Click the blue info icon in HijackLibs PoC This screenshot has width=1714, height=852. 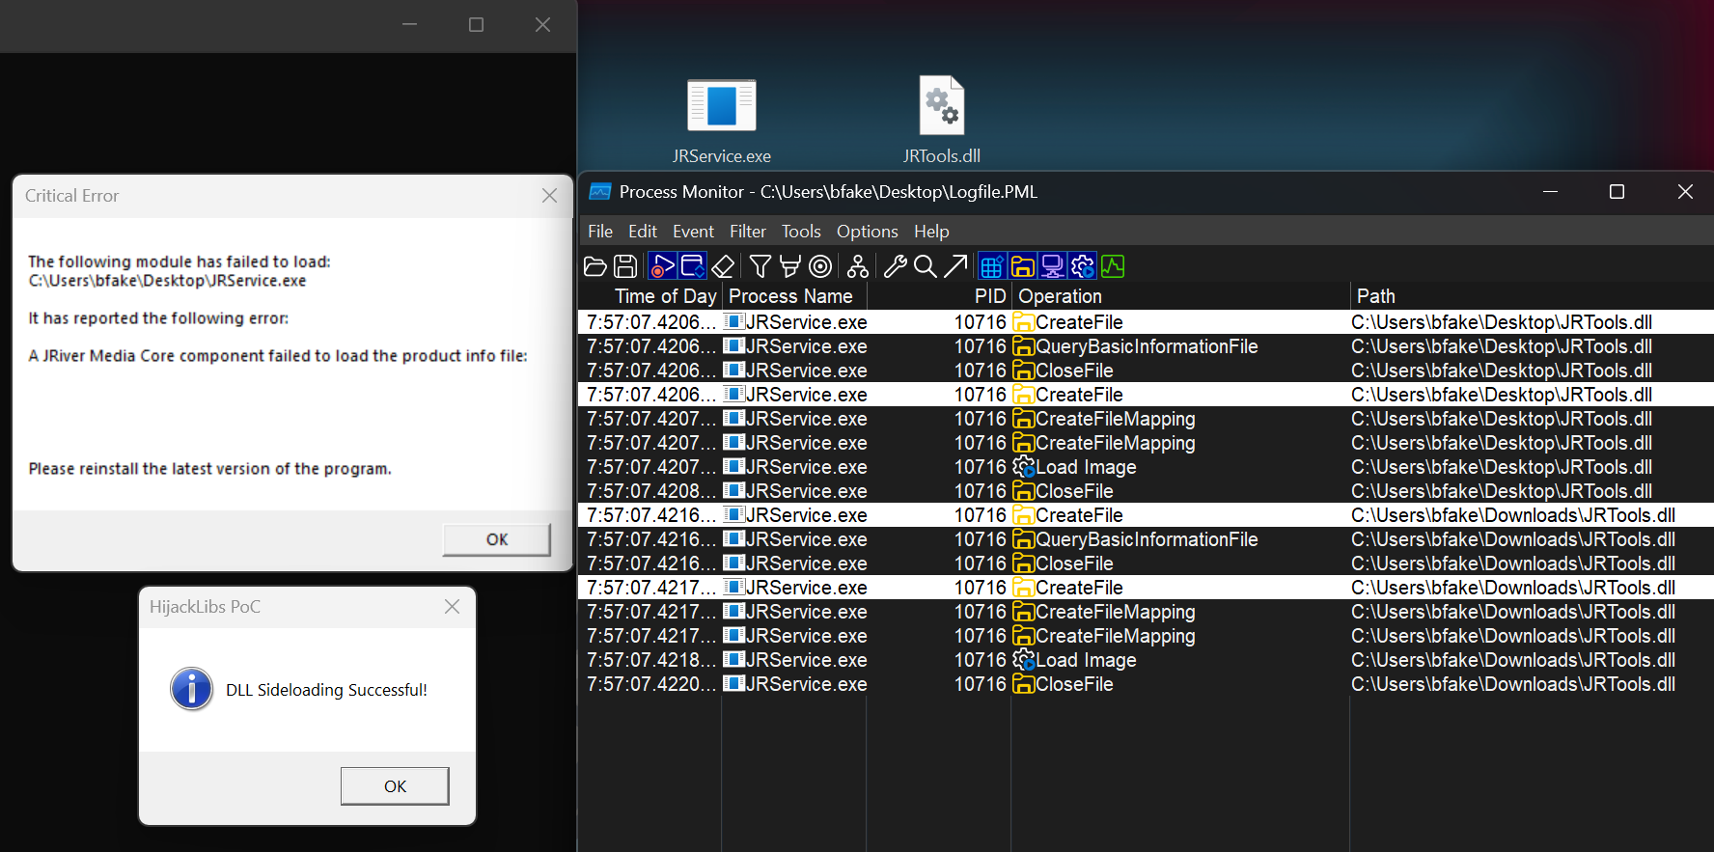click(x=191, y=689)
